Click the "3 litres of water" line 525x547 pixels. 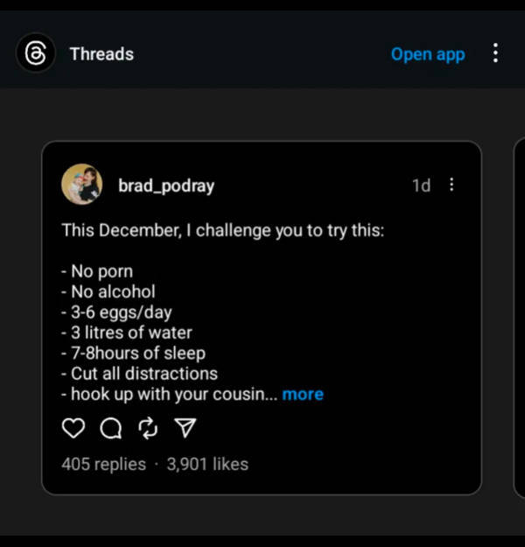[x=127, y=333]
